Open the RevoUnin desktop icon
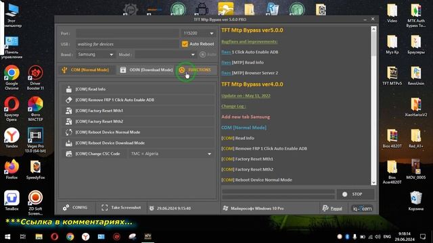 pyautogui.click(x=416, y=76)
